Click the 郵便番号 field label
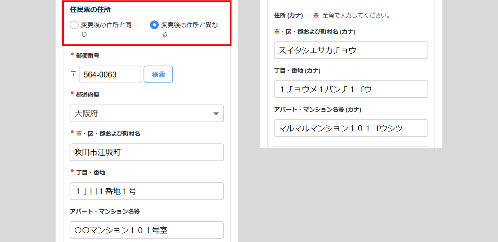 tap(88, 56)
